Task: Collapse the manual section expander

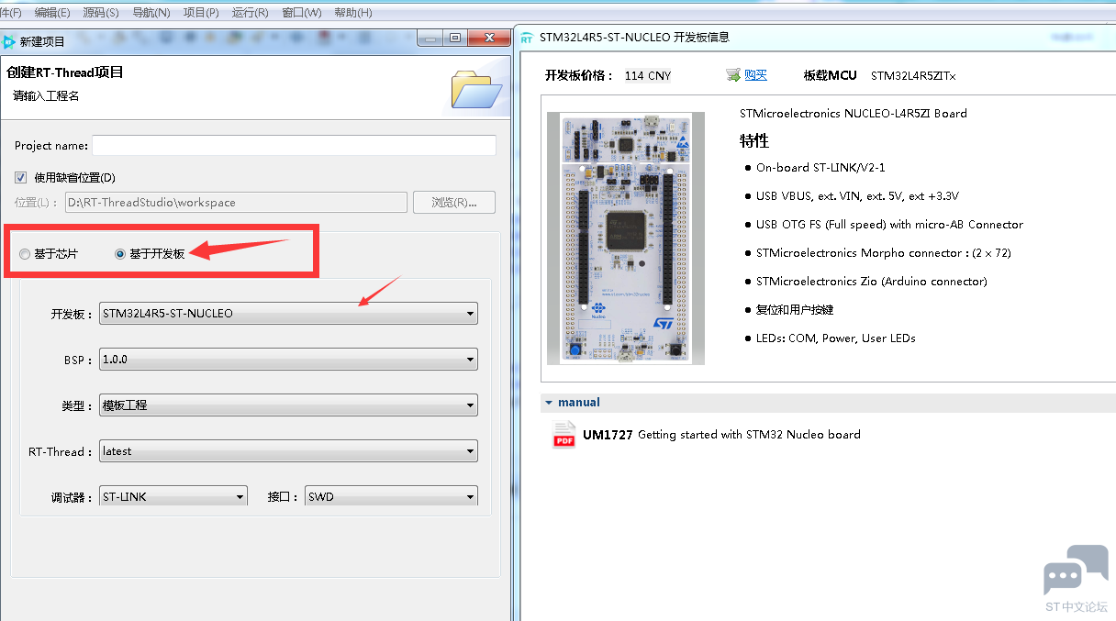Action: pos(549,403)
